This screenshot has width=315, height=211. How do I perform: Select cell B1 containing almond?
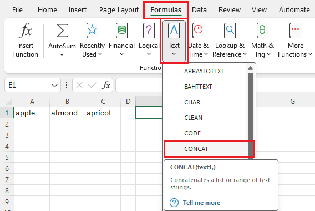[67, 113]
